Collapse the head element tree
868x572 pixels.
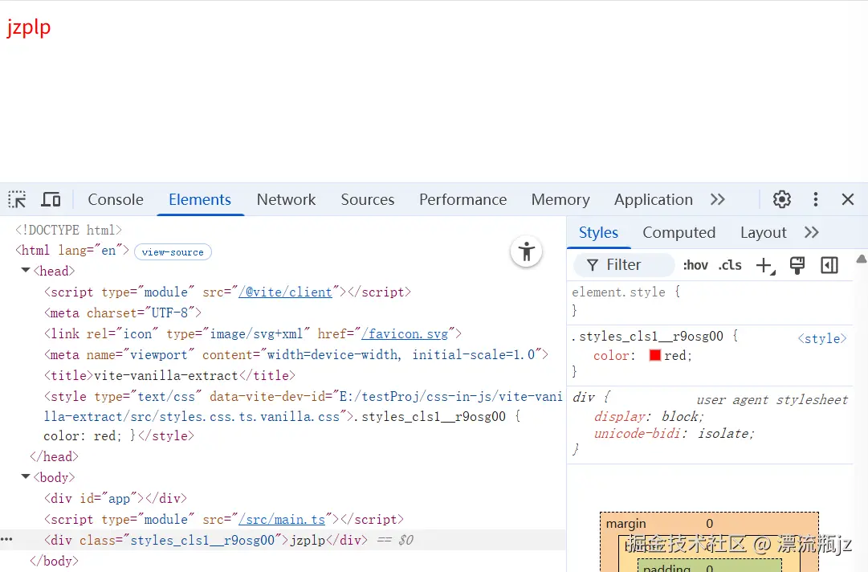coord(25,271)
